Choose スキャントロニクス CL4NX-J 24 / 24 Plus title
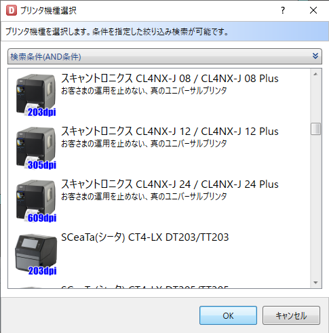Image resolution: width=329 pixels, height=333 pixels. coord(170,184)
